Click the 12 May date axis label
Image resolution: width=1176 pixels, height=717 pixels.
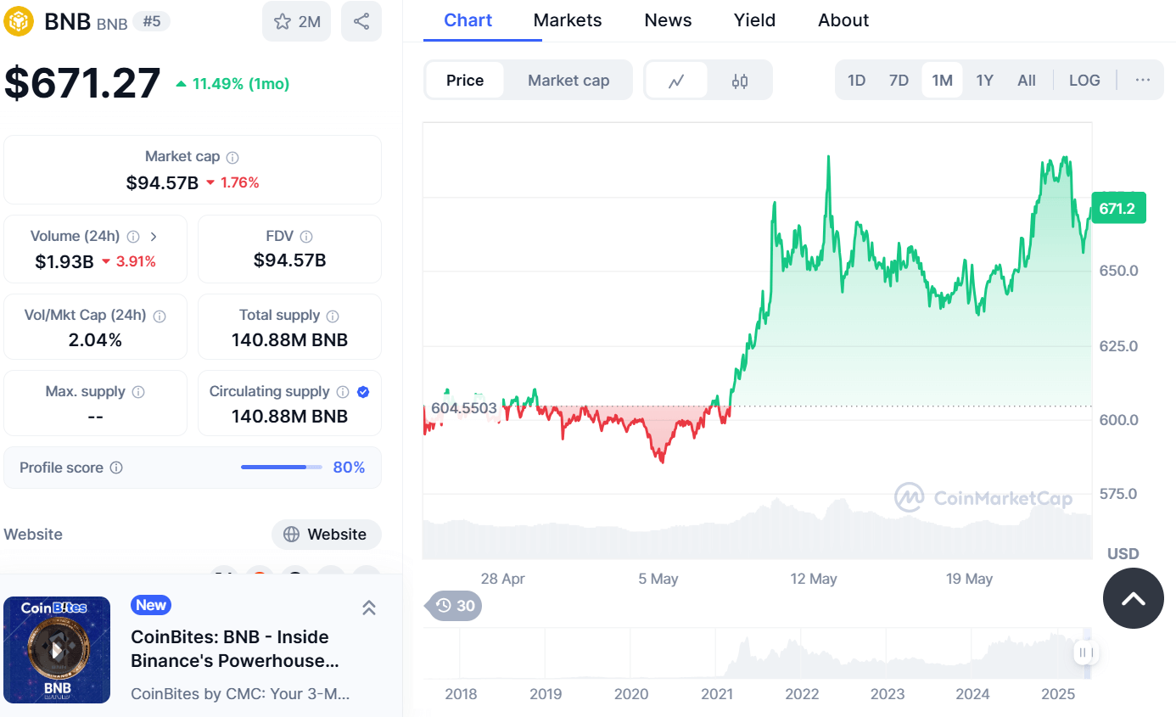click(x=814, y=579)
